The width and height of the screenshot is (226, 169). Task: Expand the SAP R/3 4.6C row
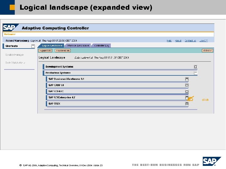(187, 91)
